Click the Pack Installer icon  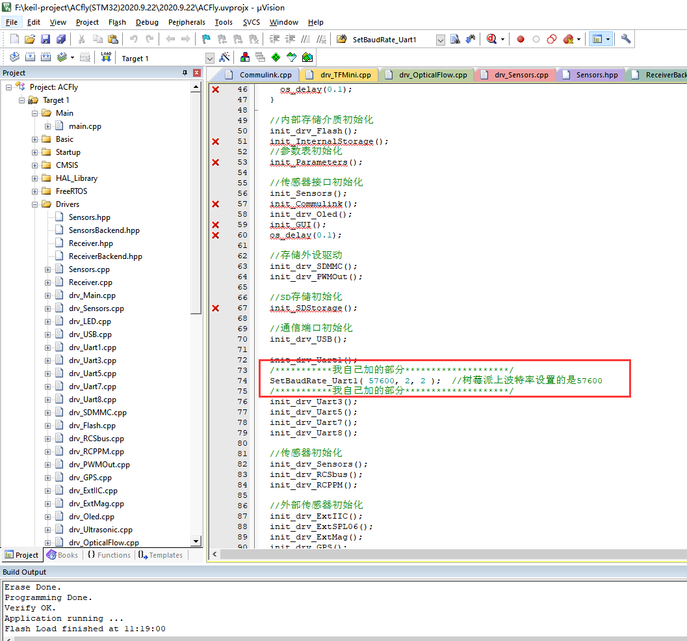(x=307, y=57)
